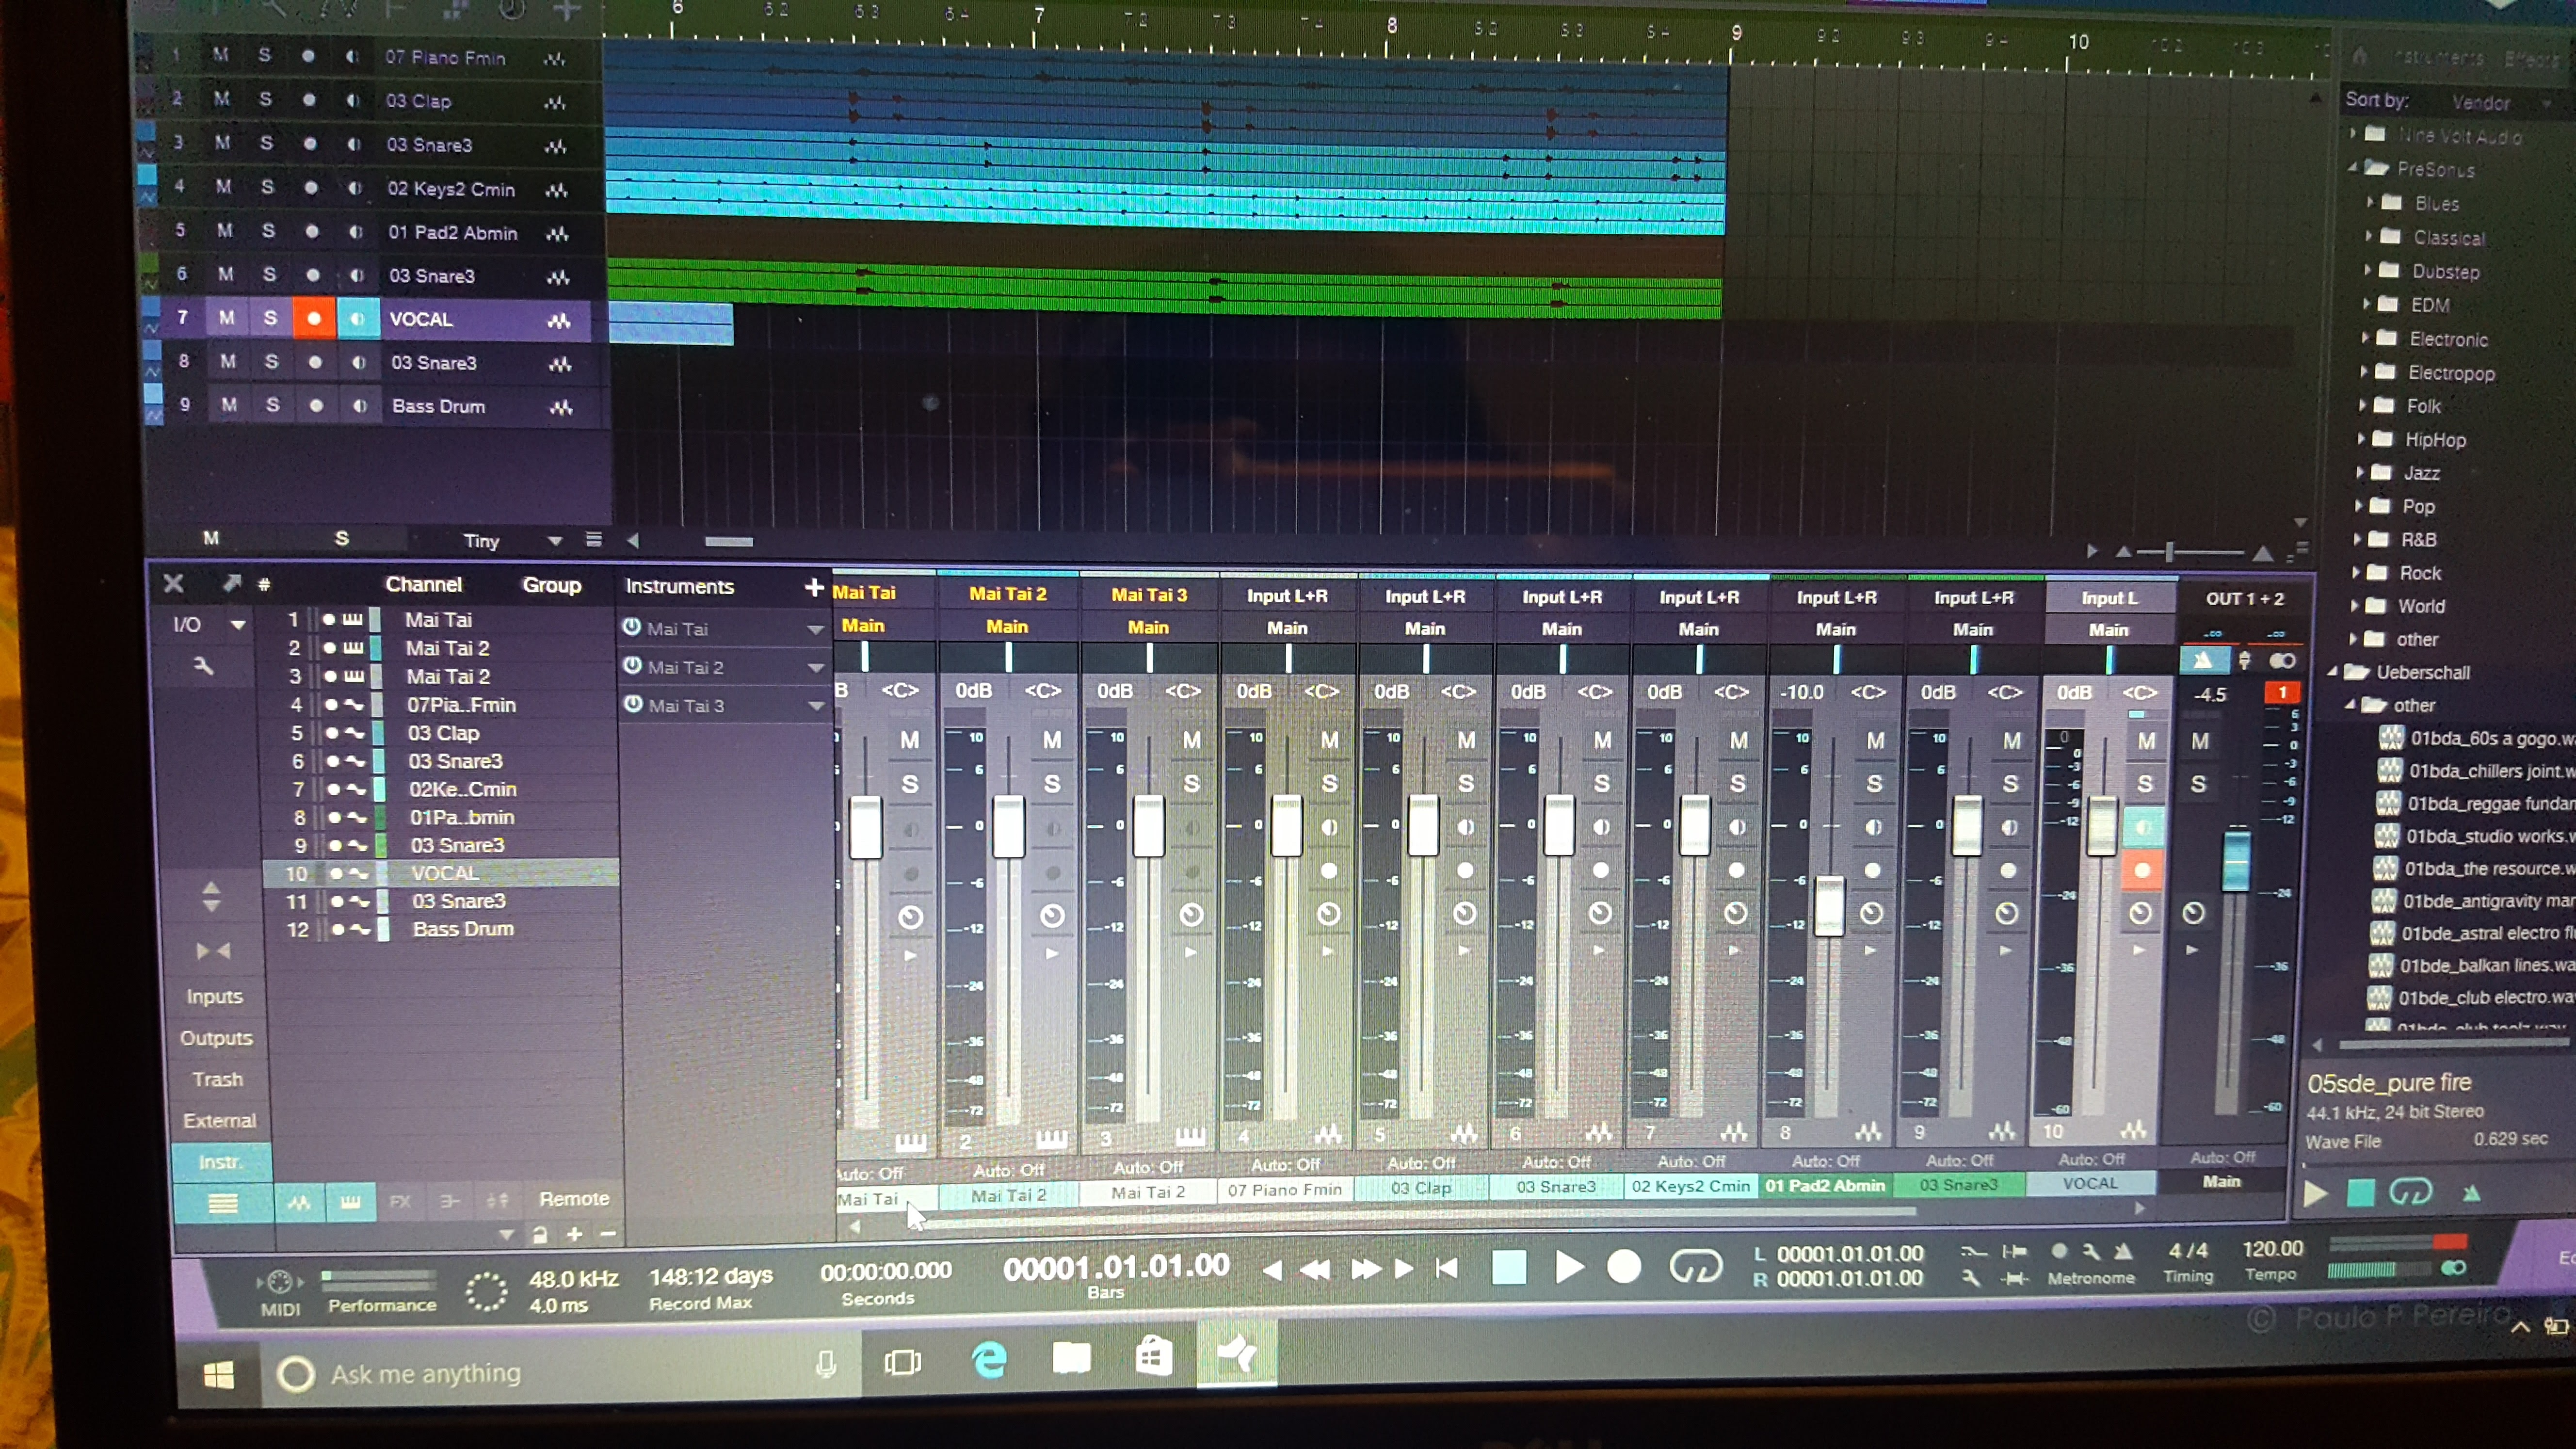Mute the 07 Piano Fmin track
Image resolution: width=2576 pixels, height=1449 pixels.
(x=220, y=55)
